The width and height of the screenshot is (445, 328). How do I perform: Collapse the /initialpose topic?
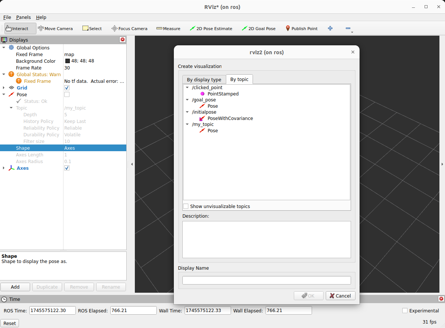pos(187,112)
